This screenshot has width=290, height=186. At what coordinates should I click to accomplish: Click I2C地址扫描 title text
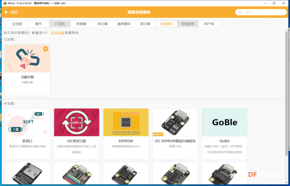(x=77, y=141)
